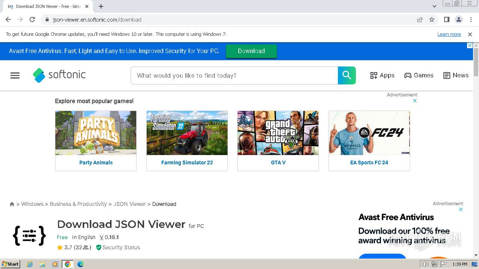
Task: Close the Avast banner ad icon
Action: point(470,46)
